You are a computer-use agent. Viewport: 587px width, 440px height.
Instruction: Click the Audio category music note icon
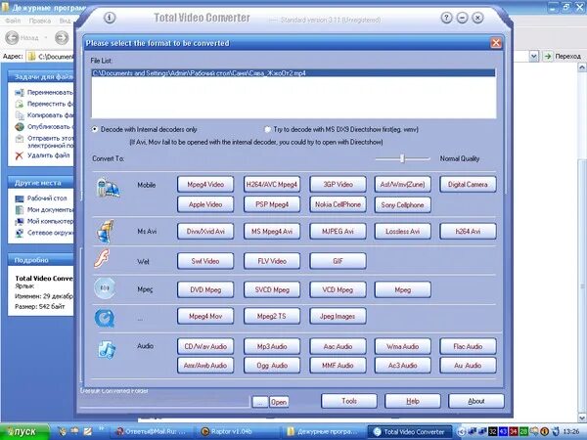[x=107, y=350]
